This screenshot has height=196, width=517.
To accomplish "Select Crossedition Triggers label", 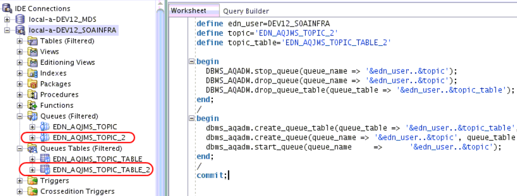I will 77,191.
